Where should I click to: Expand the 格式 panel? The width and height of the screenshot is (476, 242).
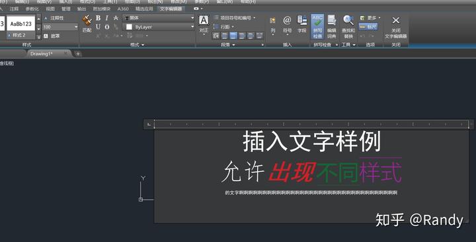[x=138, y=45]
